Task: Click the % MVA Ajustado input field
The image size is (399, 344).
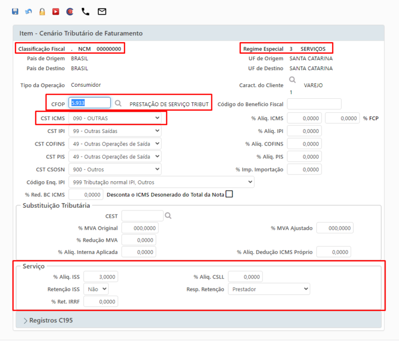Action: point(335,228)
